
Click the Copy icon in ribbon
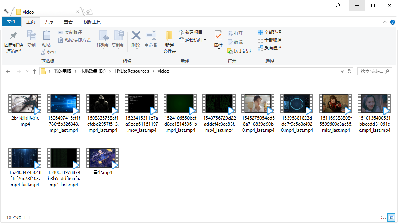point(31,36)
